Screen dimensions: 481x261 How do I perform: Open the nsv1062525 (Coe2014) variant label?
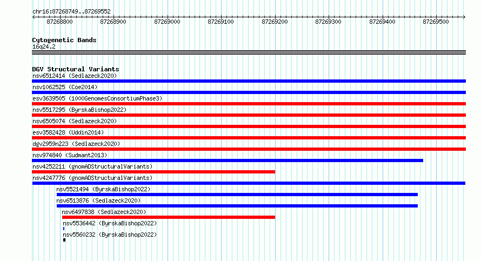pyautogui.click(x=65, y=87)
